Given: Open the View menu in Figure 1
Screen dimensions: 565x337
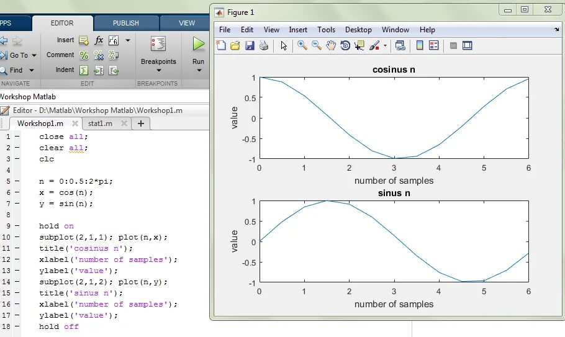Looking at the screenshot, I should [271, 30].
